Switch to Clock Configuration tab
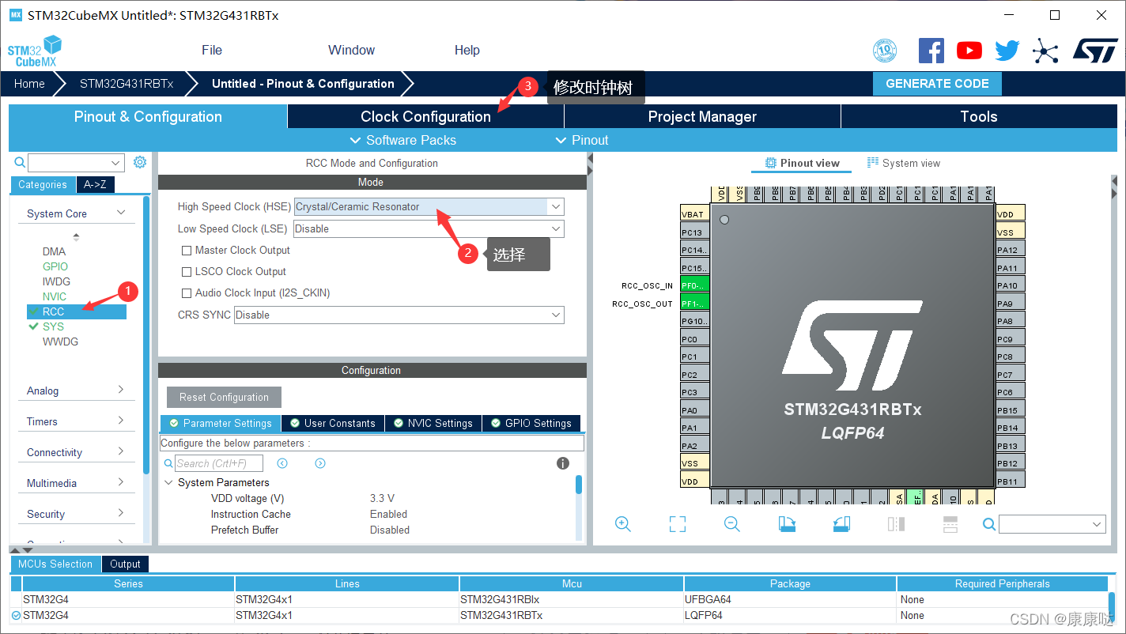1126x634 pixels. [425, 116]
